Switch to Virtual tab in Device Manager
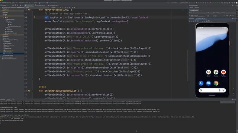238x133 pixels. [x=191, y=8]
